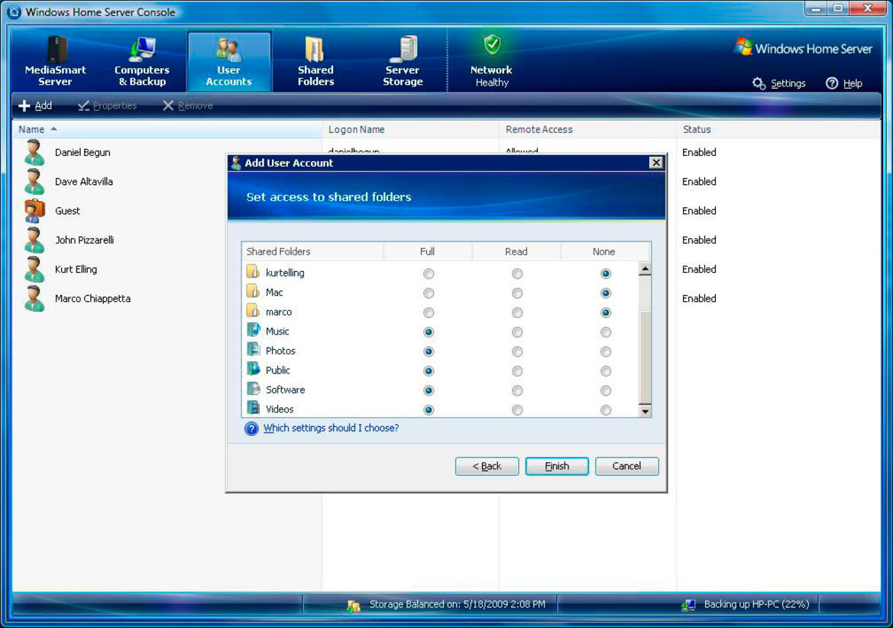Close the Add User Account dialog
The height and width of the screenshot is (628, 893).
coord(656,163)
